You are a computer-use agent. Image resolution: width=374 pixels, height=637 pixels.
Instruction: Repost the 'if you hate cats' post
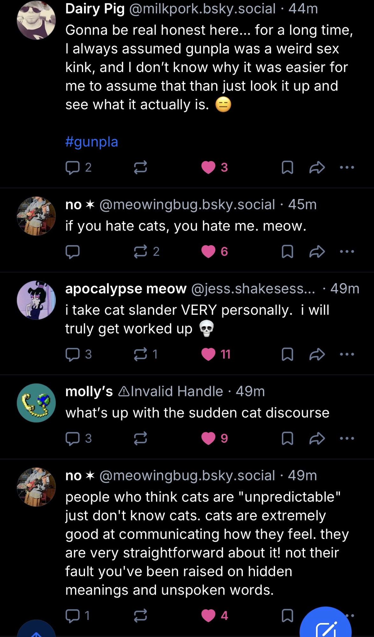point(140,252)
